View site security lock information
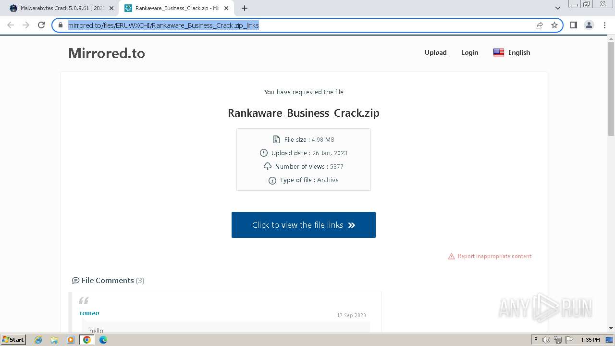Image resolution: width=615 pixels, height=346 pixels. pyautogui.click(x=61, y=25)
